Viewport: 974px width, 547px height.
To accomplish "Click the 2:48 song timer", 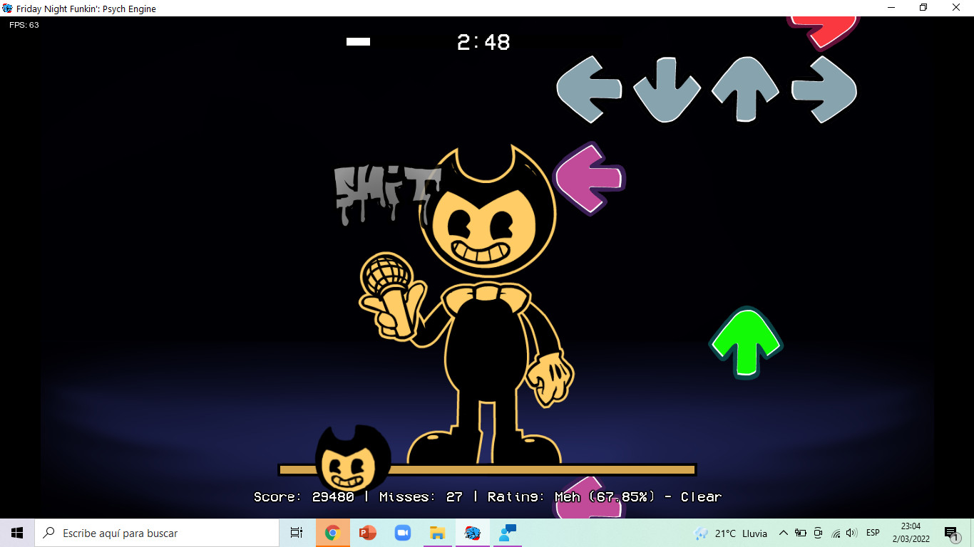I will [483, 42].
